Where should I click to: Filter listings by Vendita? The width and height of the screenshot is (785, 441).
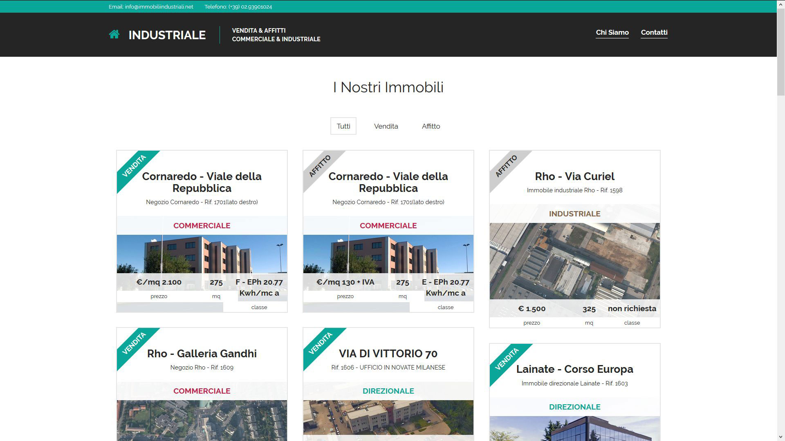386,126
